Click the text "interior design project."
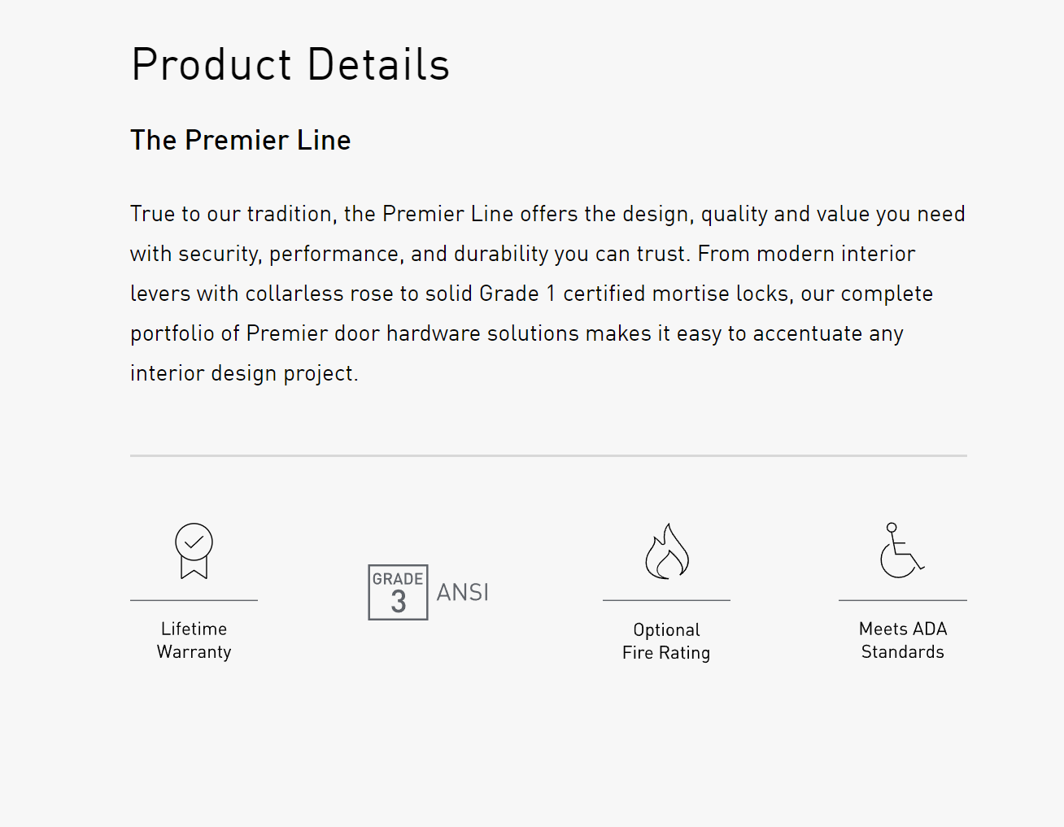The width and height of the screenshot is (1064, 827). [x=244, y=373]
